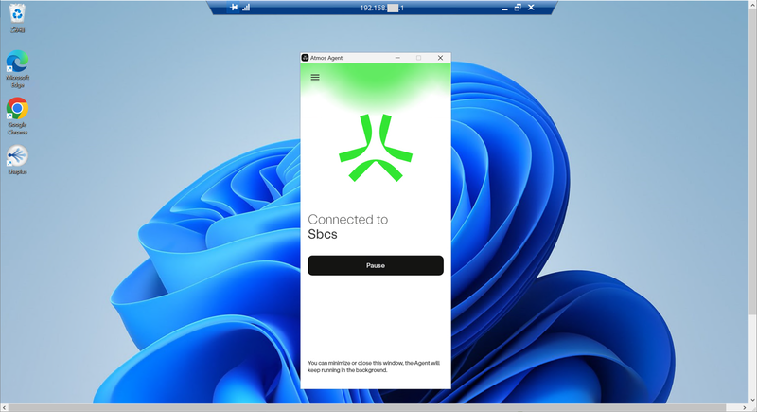
Task: Click the pin icon on remote session bar
Action: 234,8
